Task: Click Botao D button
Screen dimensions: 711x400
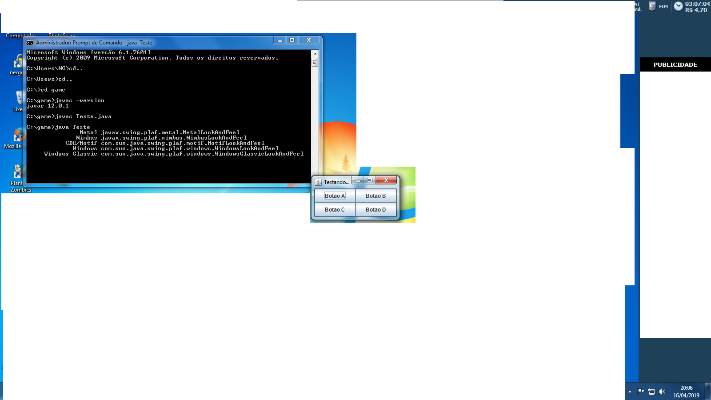Action: 376,210
